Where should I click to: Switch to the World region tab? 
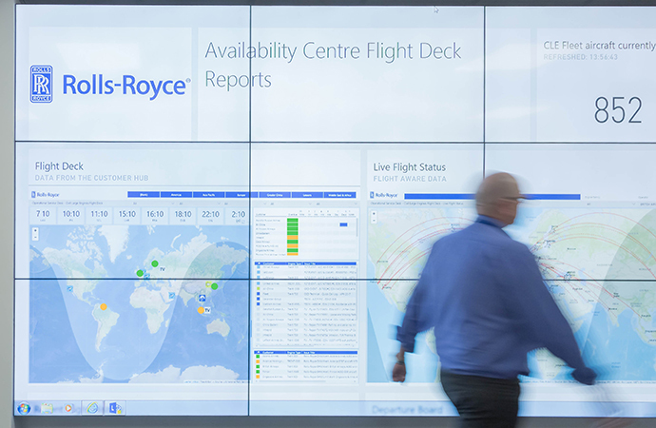(x=144, y=195)
